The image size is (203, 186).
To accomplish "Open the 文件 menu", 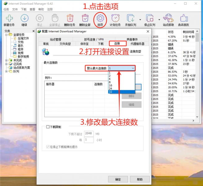I will click(15, 9).
